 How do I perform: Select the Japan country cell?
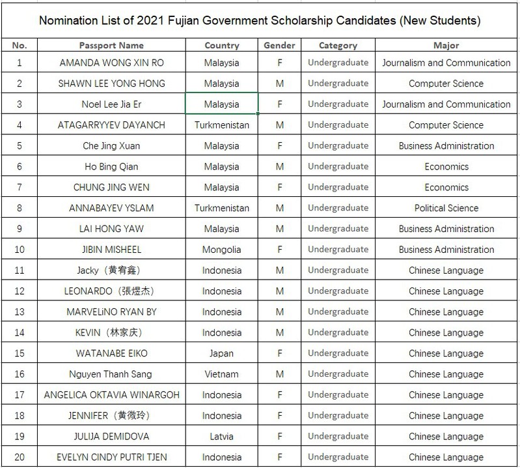pos(221,353)
